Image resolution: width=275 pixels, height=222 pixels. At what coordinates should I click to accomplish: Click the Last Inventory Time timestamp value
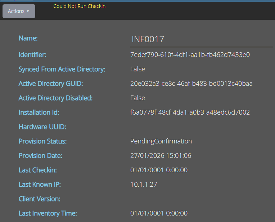(x=159, y=213)
